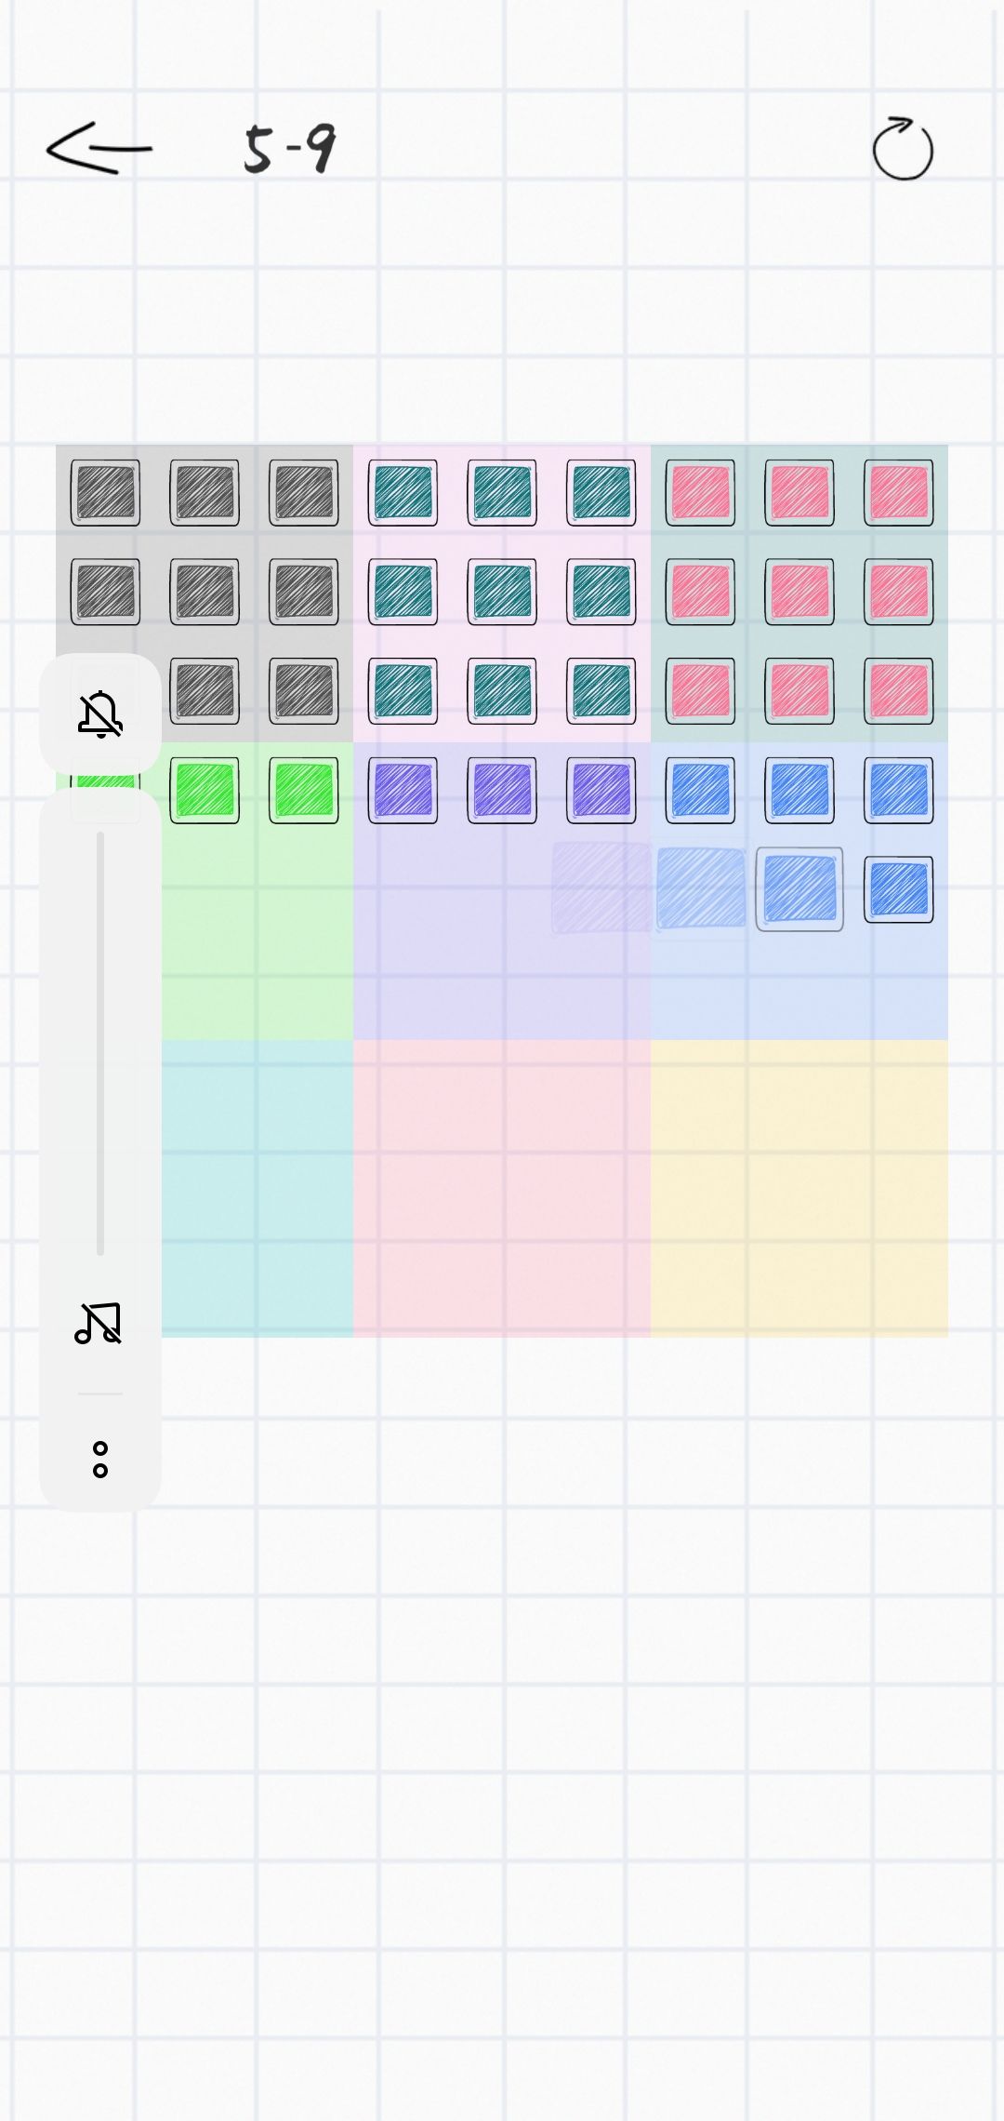Select the top-left gray block

105,492
